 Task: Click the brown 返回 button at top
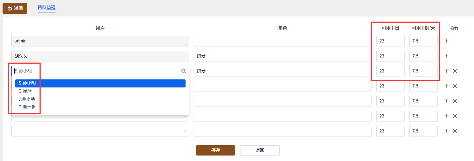pos(15,8)
